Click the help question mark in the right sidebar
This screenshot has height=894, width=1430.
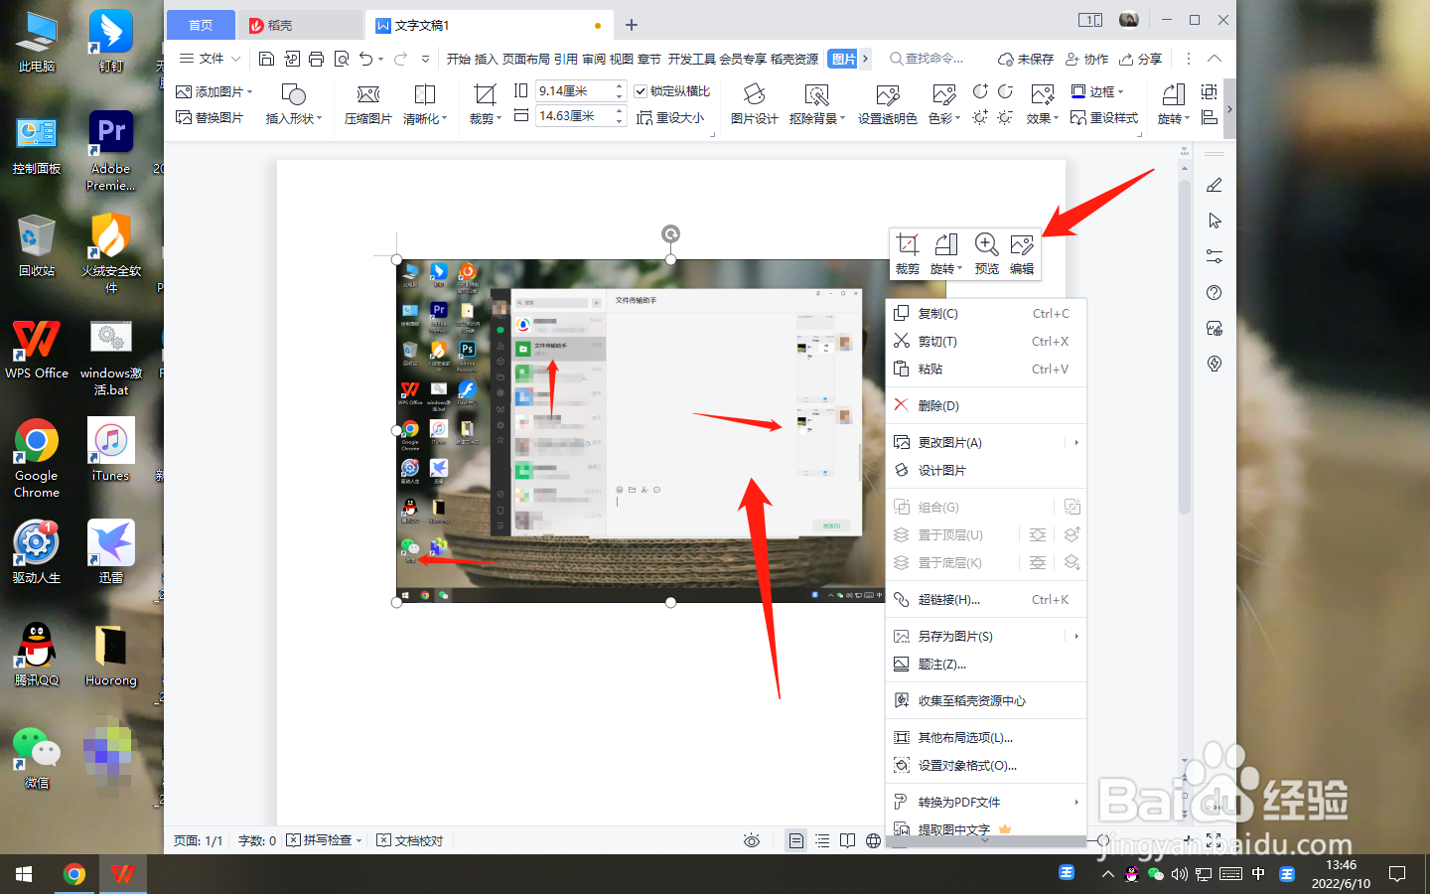pyautogui.click(x=1214, y=292)
